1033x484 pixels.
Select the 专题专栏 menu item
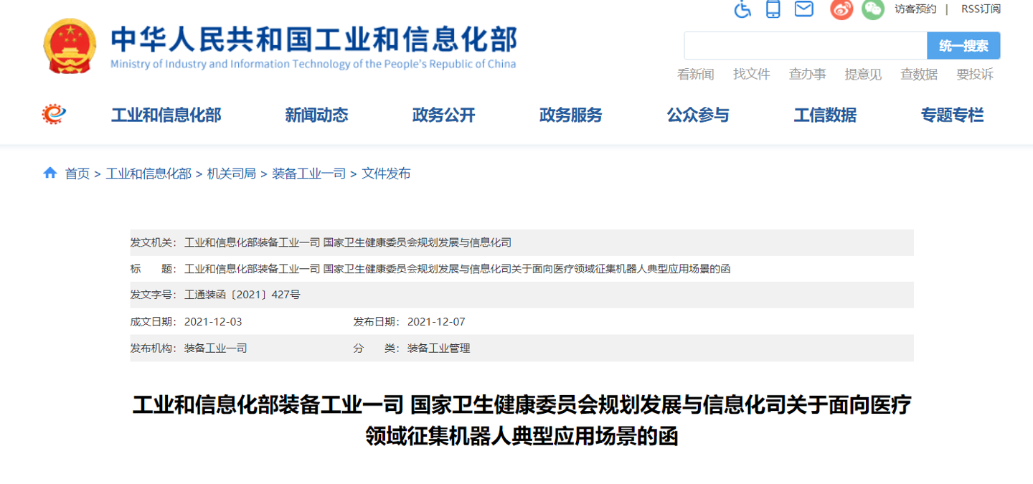pyautogui.click(x=952, y=115)
